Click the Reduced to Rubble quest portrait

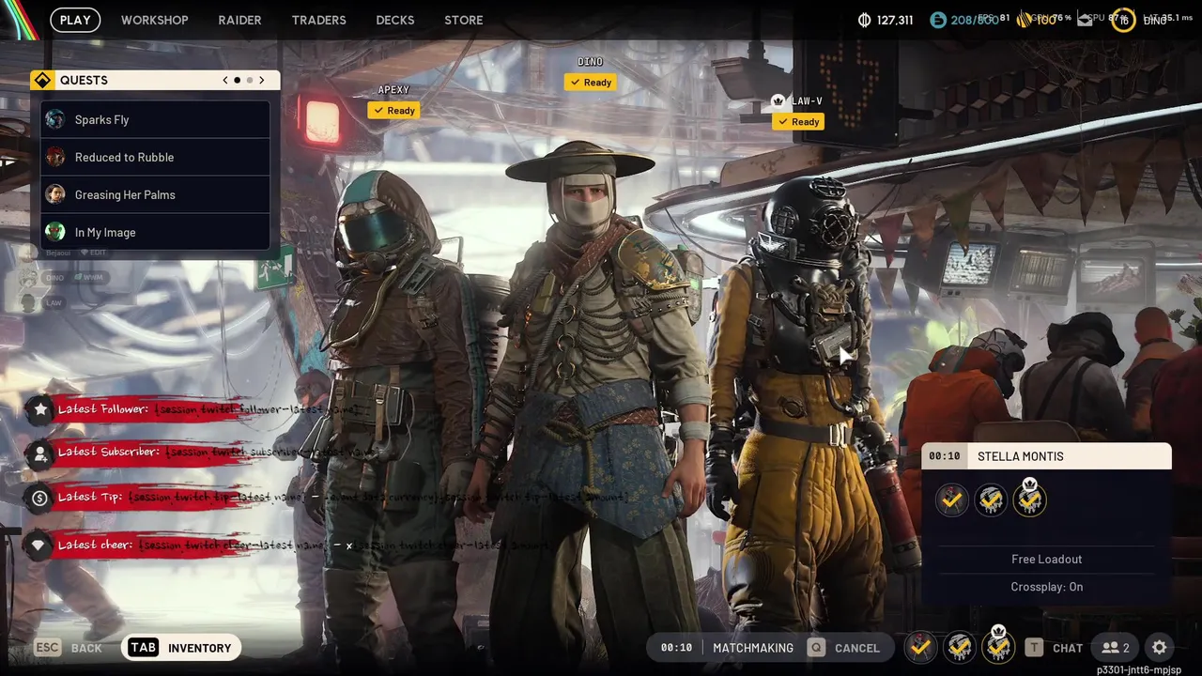[x=55, y=157]
